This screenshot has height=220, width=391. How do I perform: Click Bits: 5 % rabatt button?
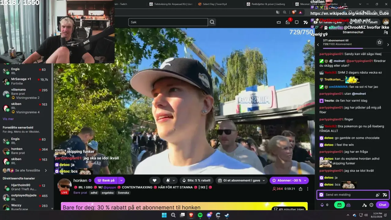click(x=196, y=181)
